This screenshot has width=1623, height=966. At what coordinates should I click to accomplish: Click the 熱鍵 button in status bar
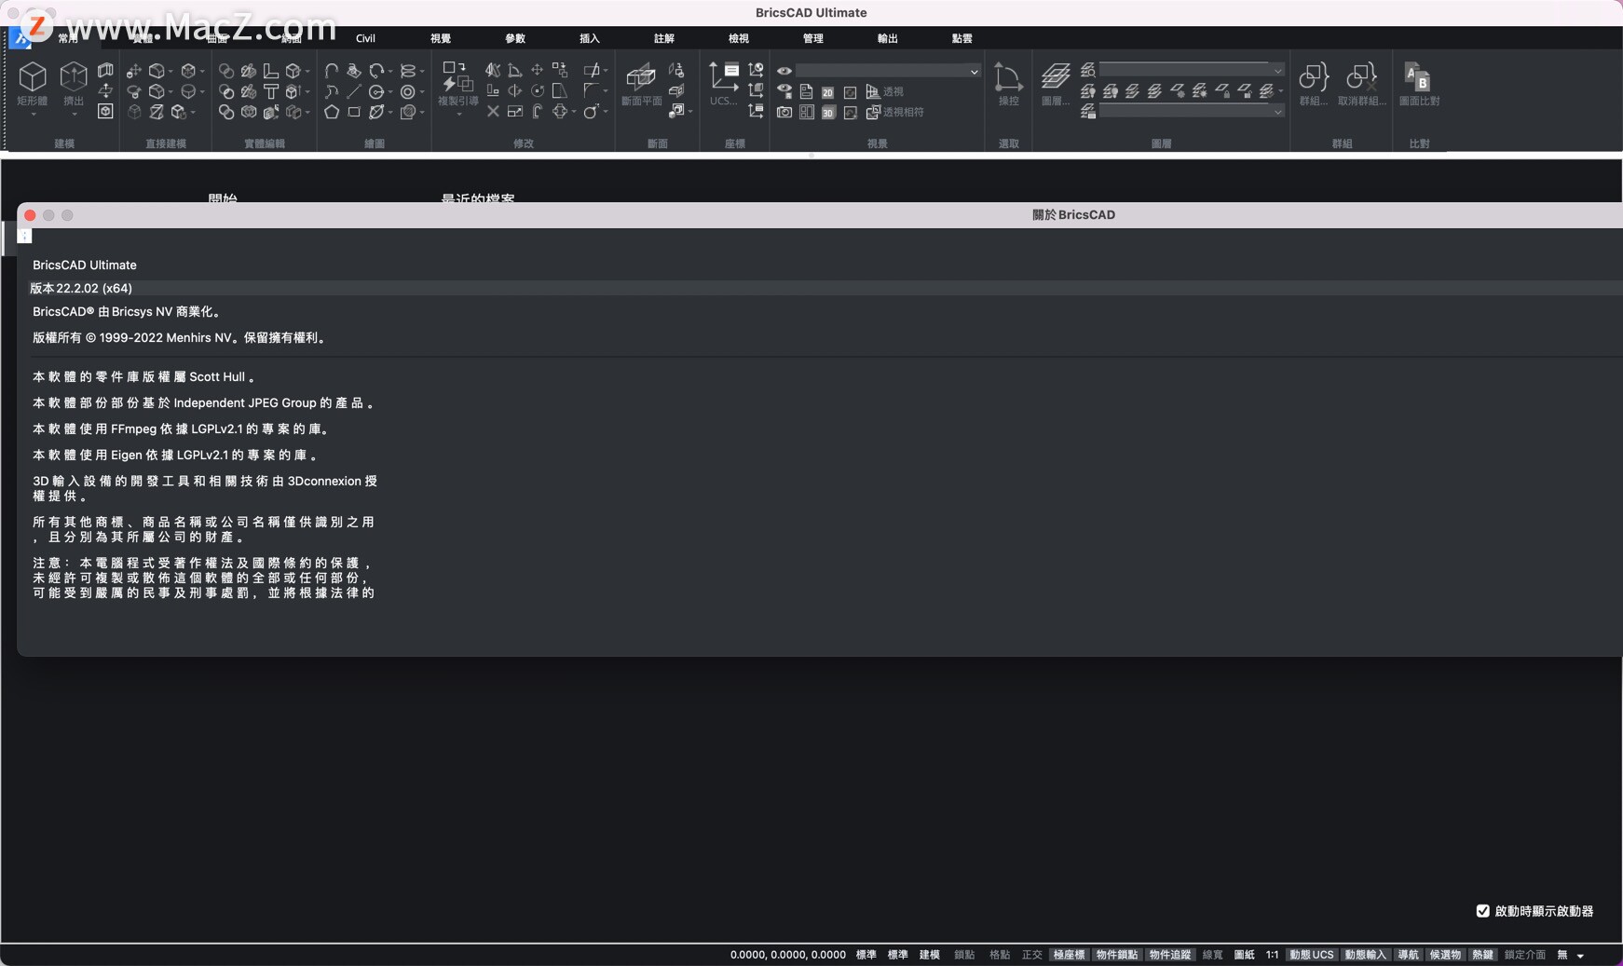[x=1482, y=955]
